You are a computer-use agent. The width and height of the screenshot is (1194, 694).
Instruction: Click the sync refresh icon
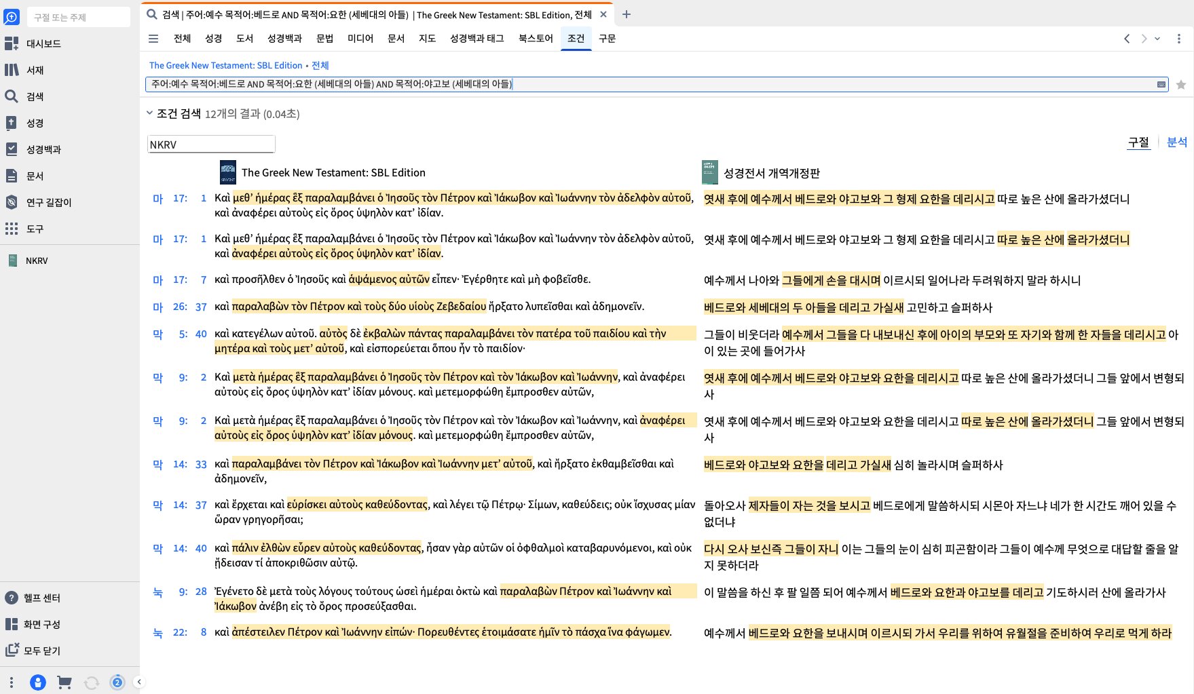91,682
